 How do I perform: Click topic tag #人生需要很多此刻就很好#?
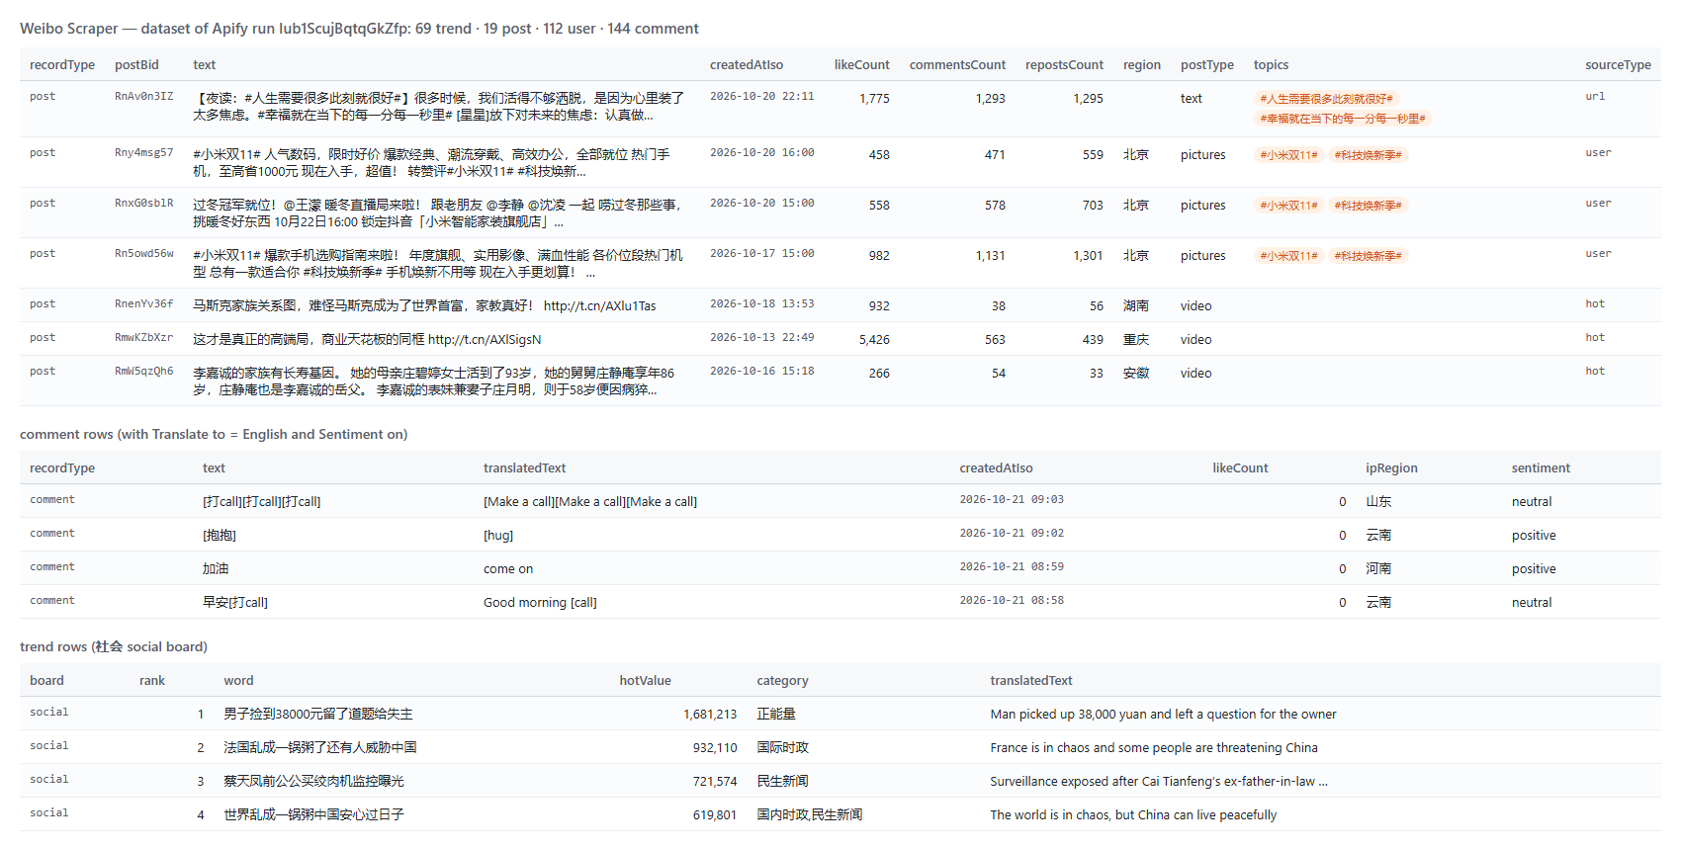click(1326, 99)
